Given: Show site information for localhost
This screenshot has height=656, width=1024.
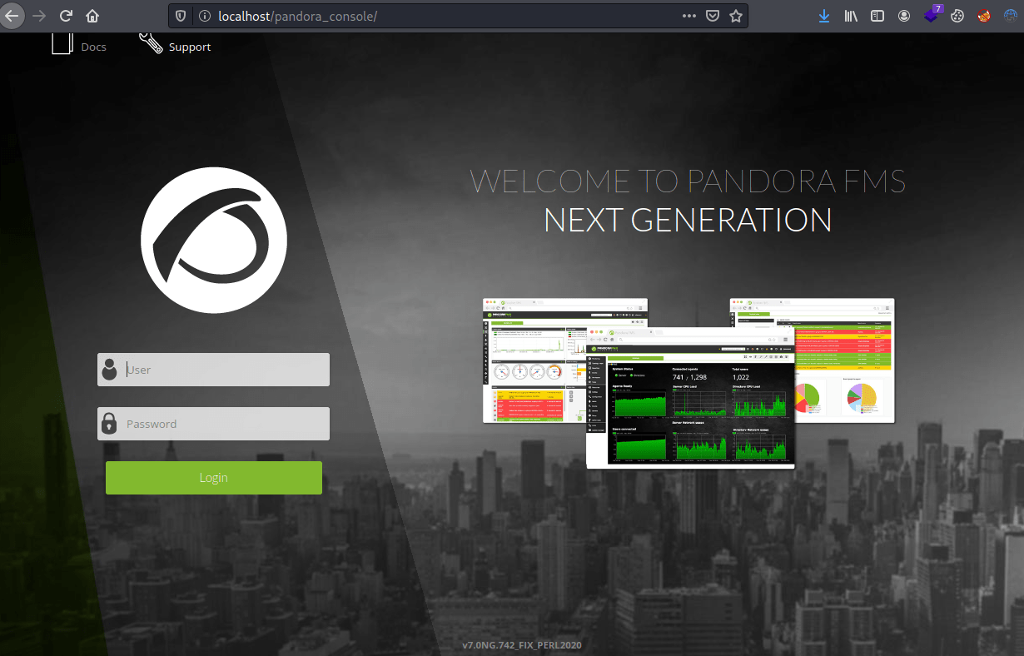Looking at the screenshot, I should click(x=204, y=16).
